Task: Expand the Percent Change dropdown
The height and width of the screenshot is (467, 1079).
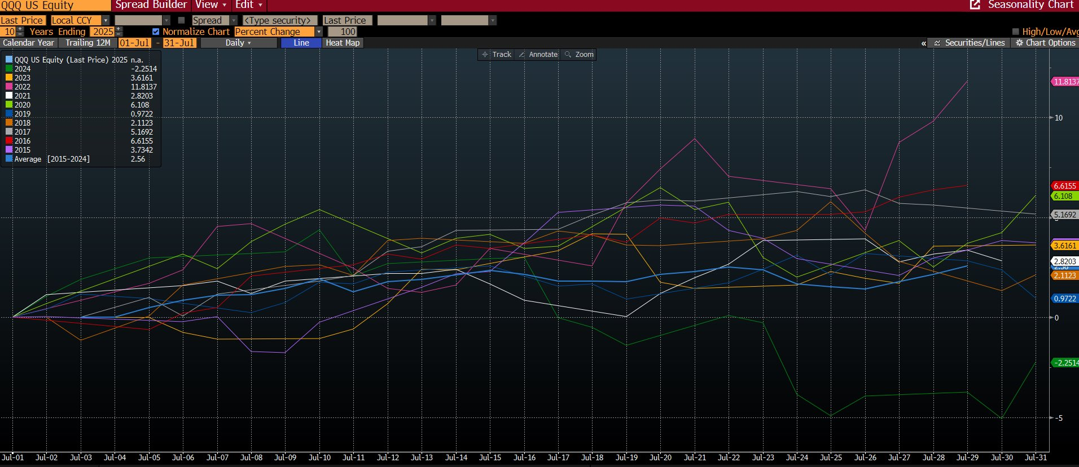Action: pyautogui.click(x=319, y=32)
